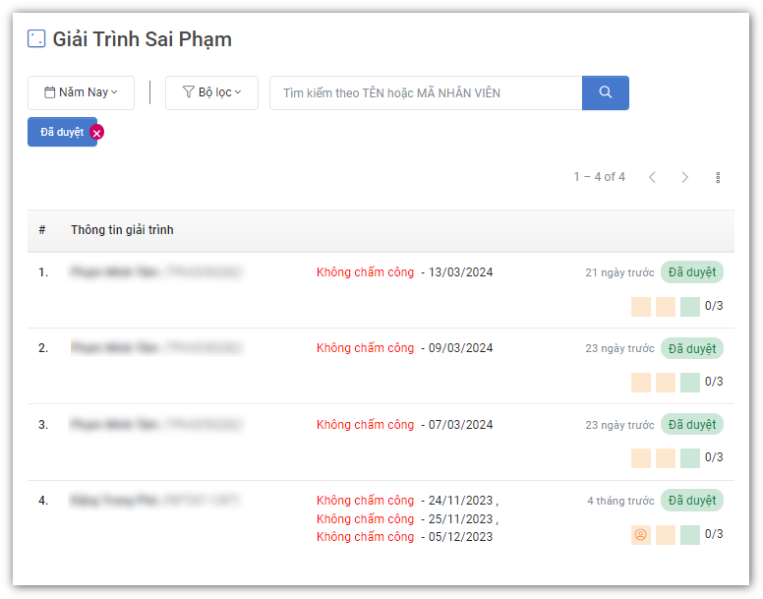Click the user avatar icon in row 4

point(640,535)
